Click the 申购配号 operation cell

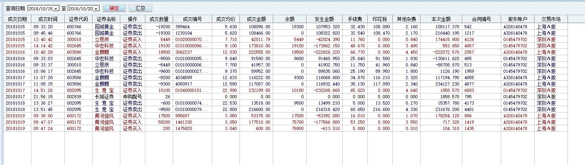point(132,97)
